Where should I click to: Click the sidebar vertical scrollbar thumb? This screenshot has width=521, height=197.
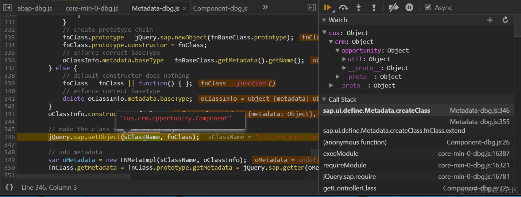(517, 26)
